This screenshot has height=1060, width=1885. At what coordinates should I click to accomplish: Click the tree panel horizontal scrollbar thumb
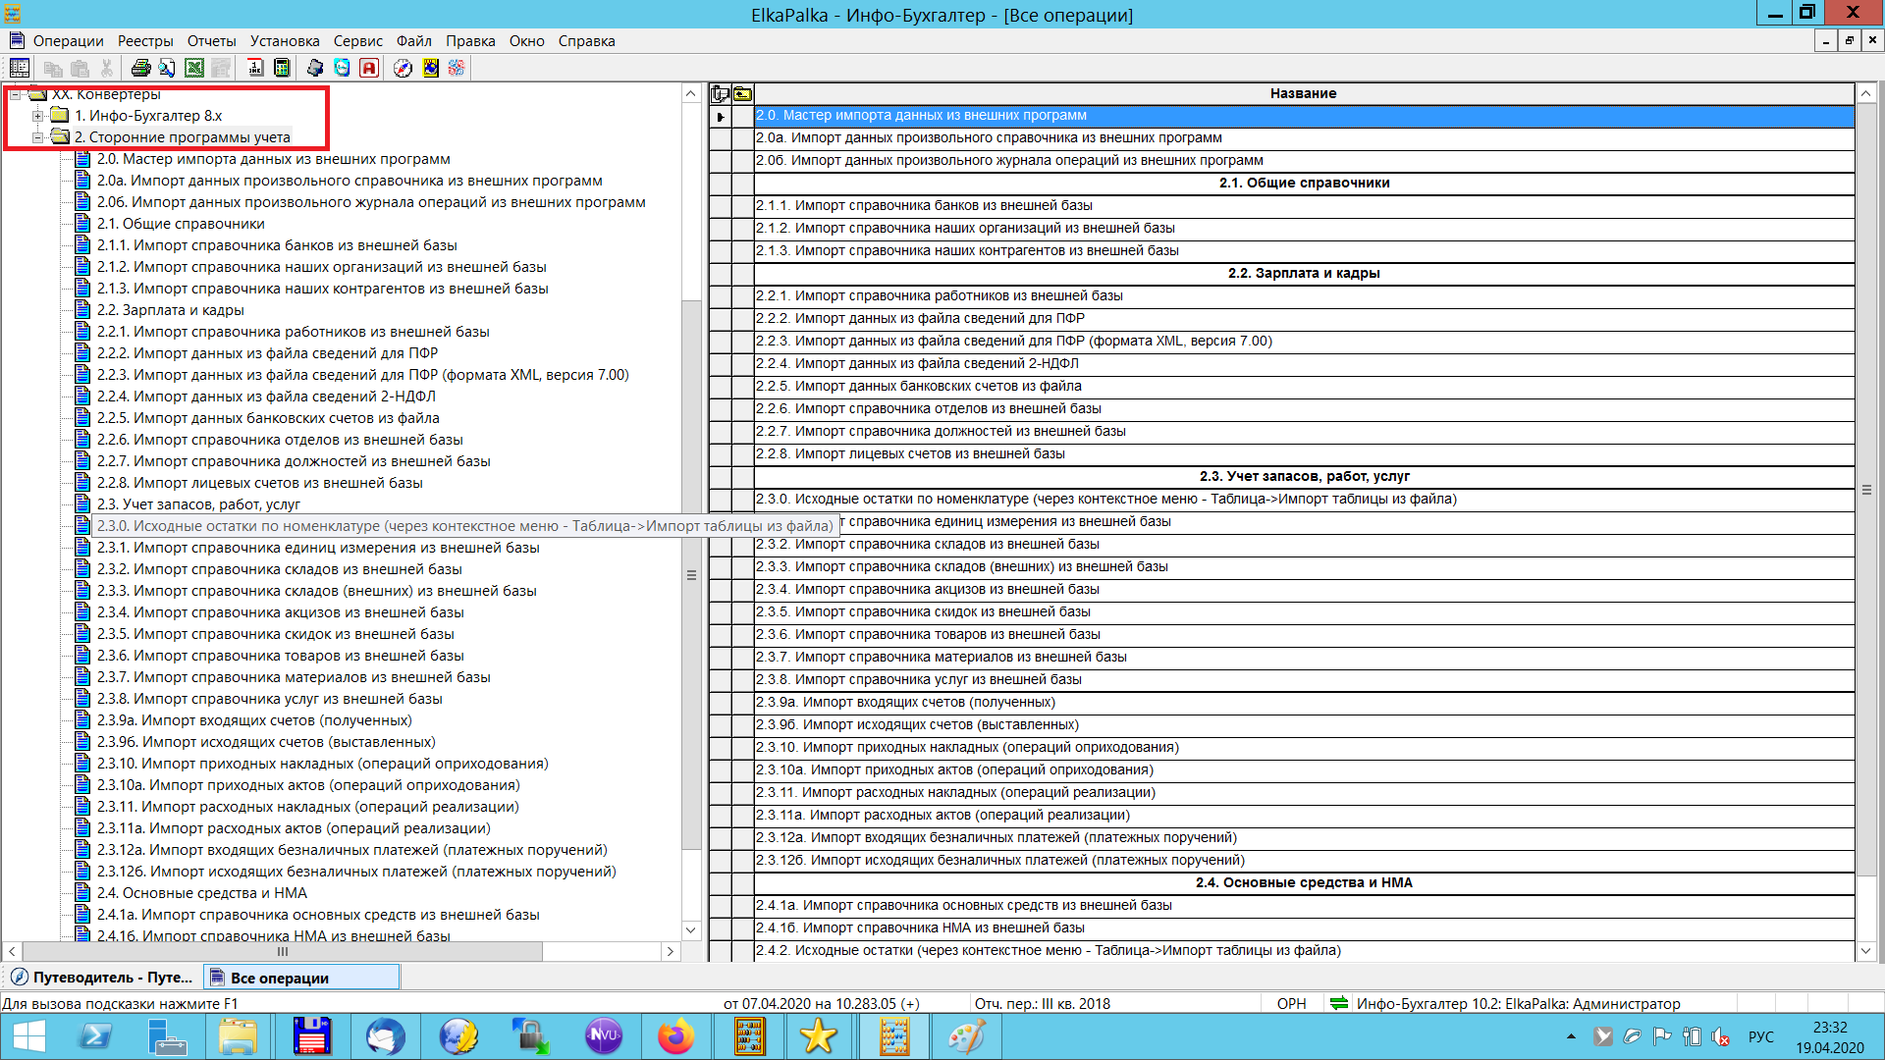[283, 951]
